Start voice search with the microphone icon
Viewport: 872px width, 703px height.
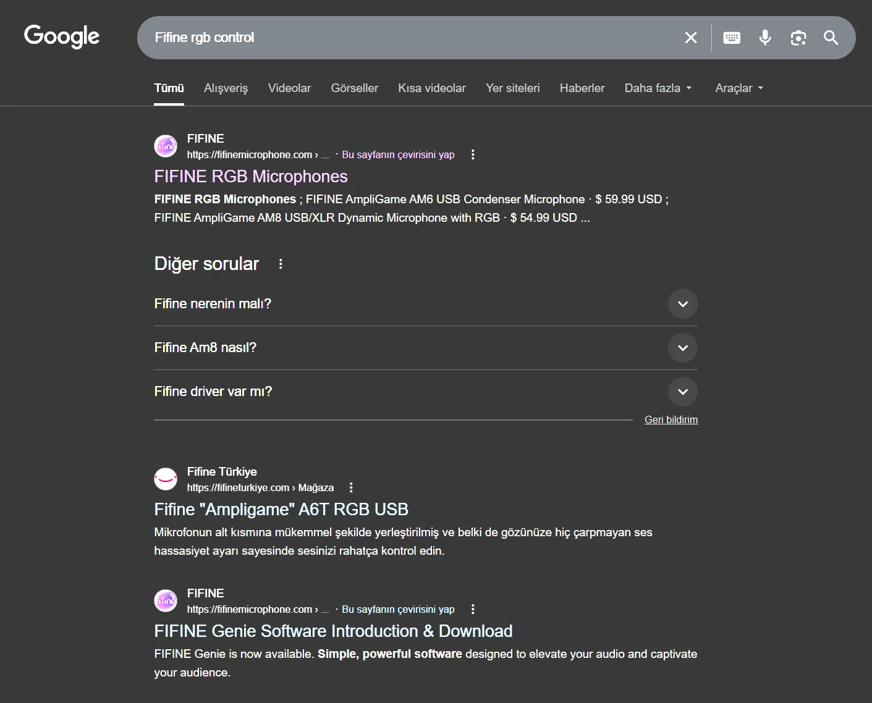[765, 38]
